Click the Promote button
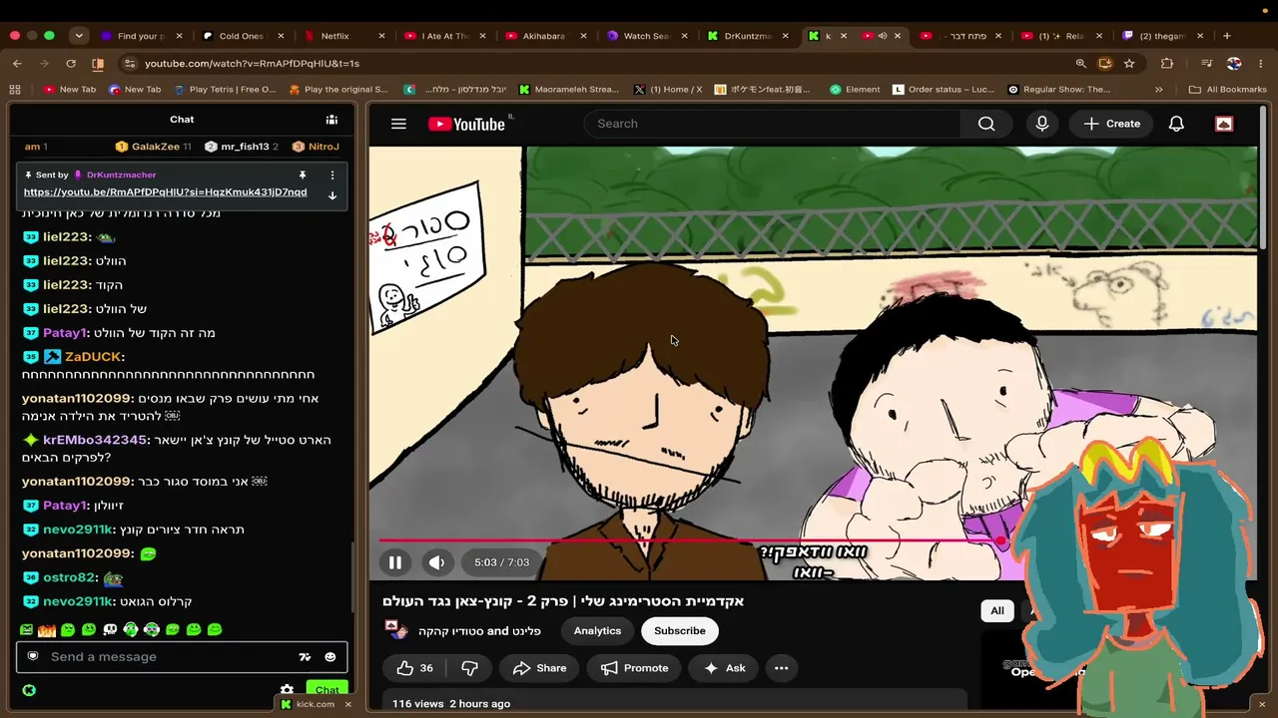This screenshot has width=1278, height=718. pos(634,668)
